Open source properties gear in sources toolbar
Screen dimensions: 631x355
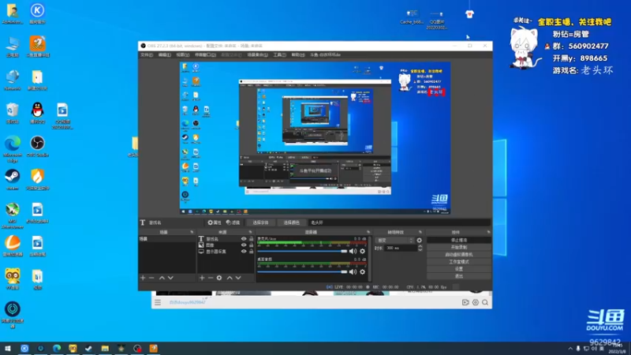pyautogui.click(x=219, y=278)
